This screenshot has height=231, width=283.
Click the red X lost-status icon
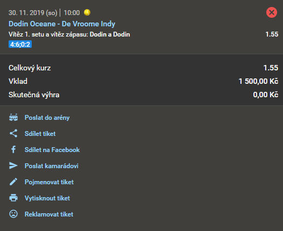pyautogui.click(x=272, y=12)
